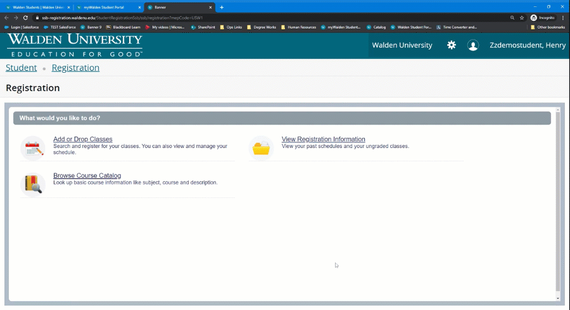Open the Catalog bookmark
This screenshot has width=570, height=310.
[376, 27]
